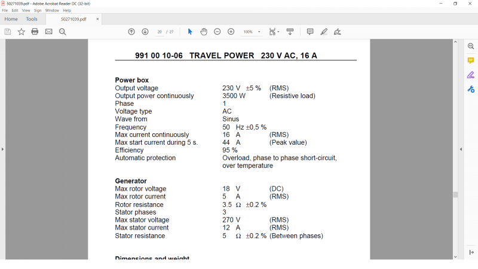Select the highlighter pen tool

tap(324, 32)
